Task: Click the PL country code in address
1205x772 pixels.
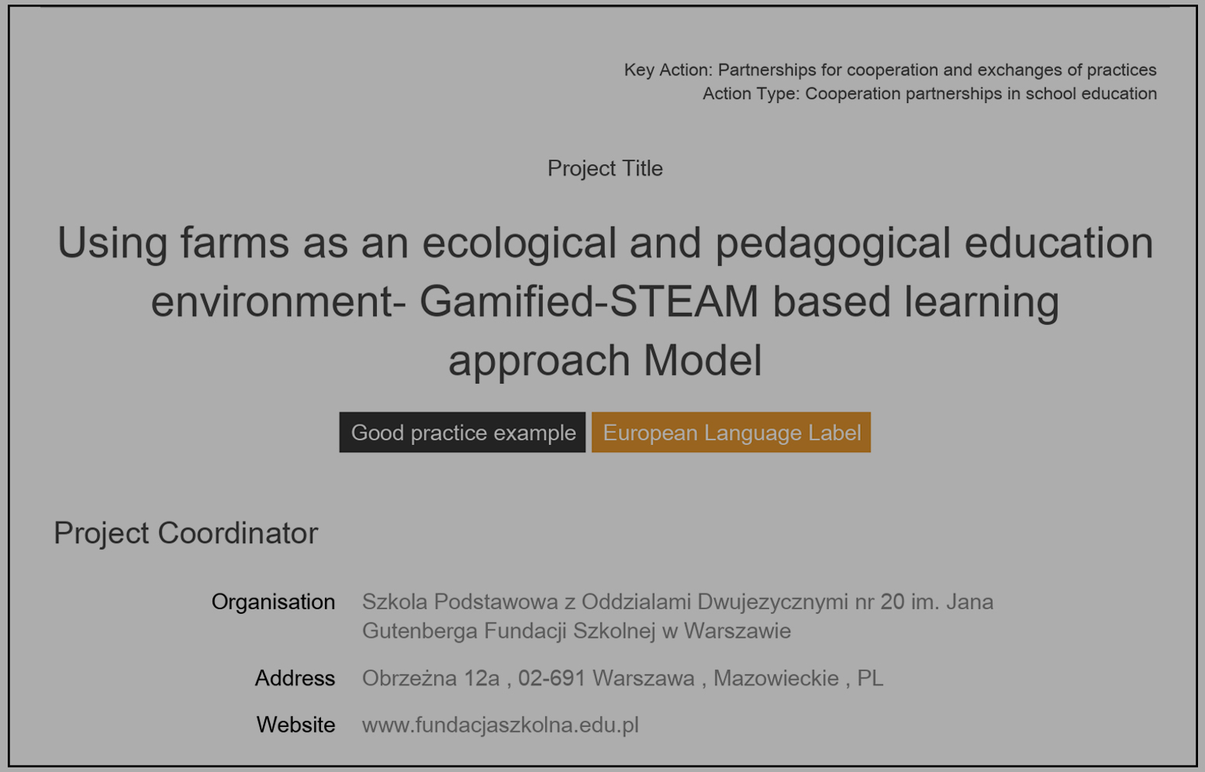Action: [869, 678]
